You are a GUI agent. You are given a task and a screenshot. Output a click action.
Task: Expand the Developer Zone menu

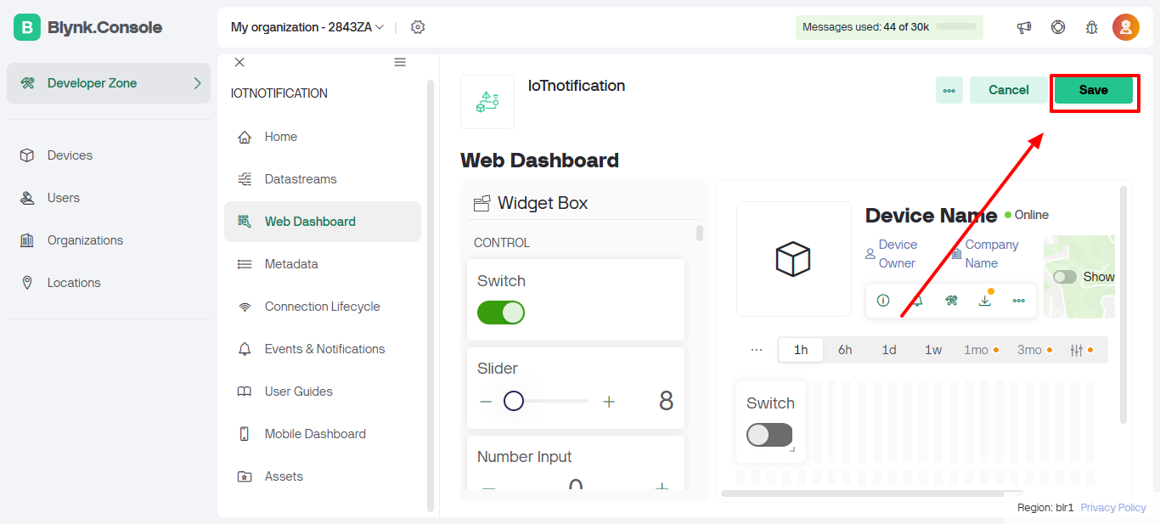coord(109,83)
